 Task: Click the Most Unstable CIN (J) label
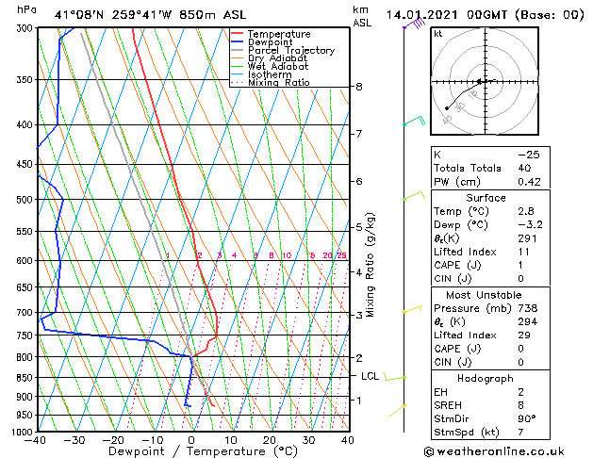(453, 362)
